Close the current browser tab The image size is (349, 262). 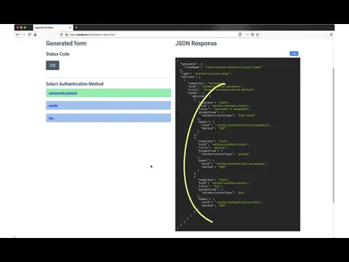click(x=71, y=28)
